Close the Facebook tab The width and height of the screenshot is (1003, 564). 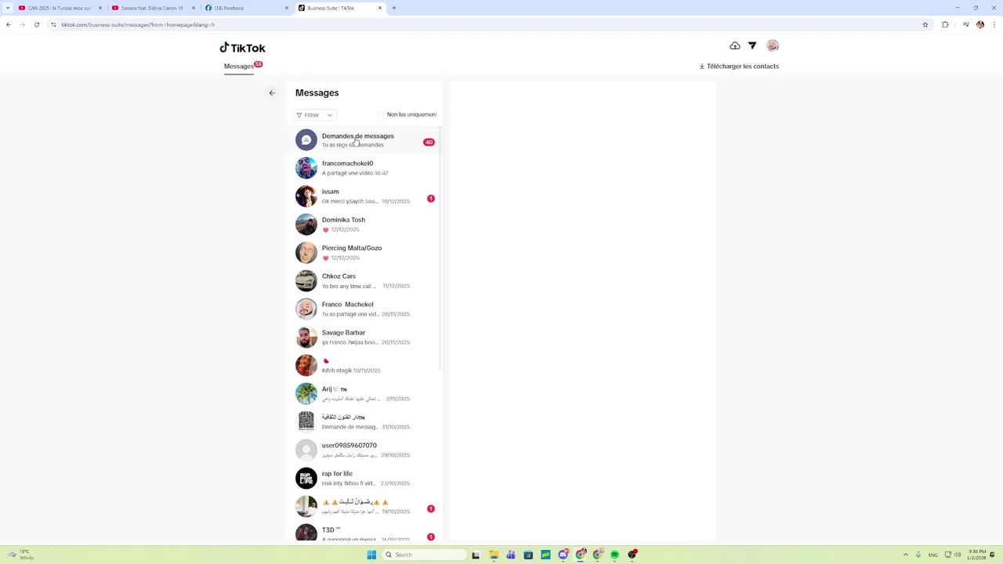(x=287, y=8)
